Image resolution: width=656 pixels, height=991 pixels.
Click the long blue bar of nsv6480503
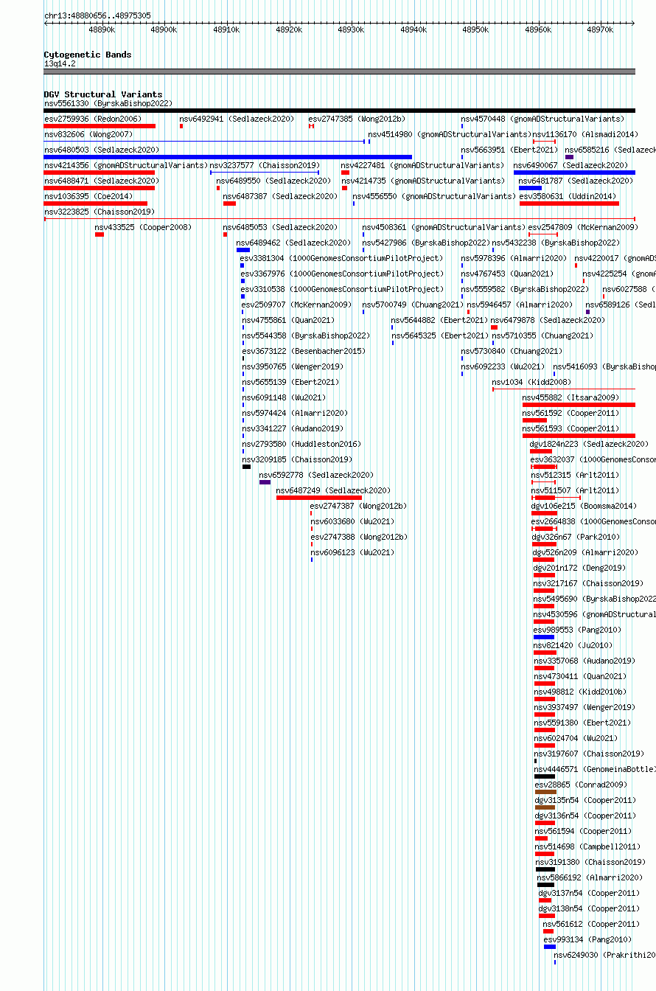click(228, 157)
